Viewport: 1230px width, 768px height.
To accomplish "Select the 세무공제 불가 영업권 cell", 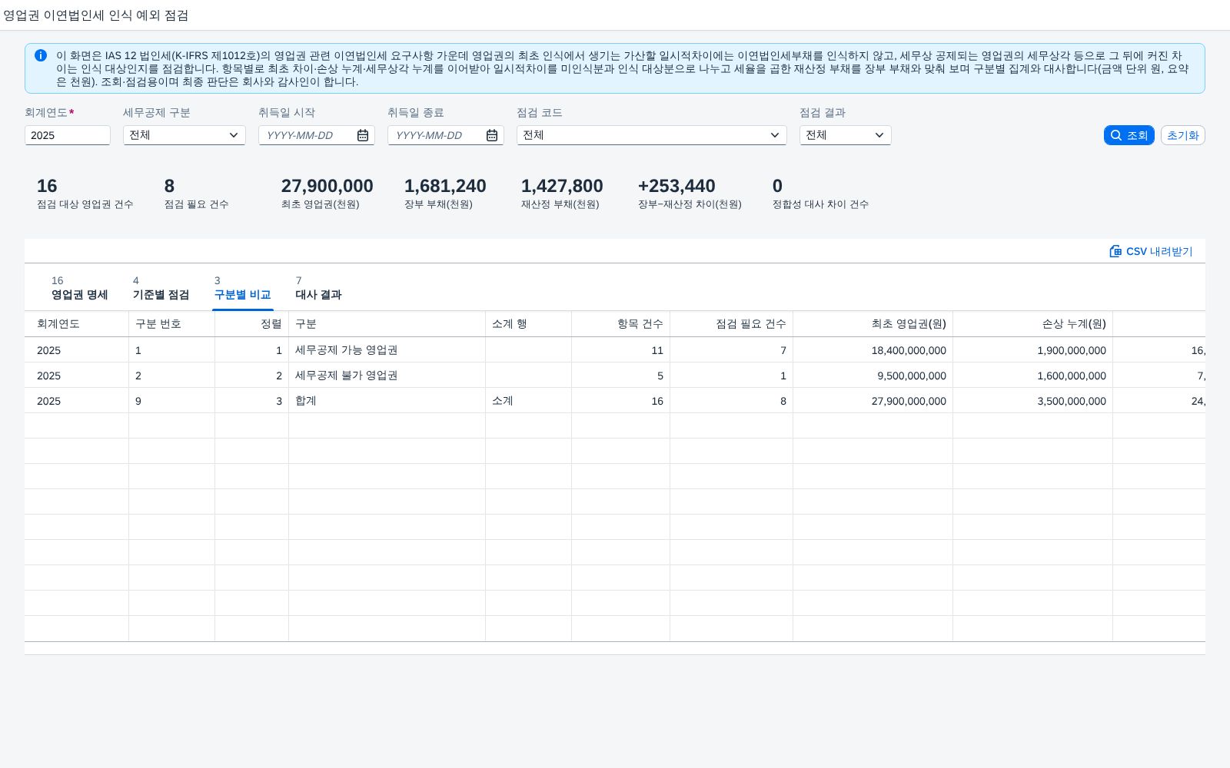I will tap(387, 376).
